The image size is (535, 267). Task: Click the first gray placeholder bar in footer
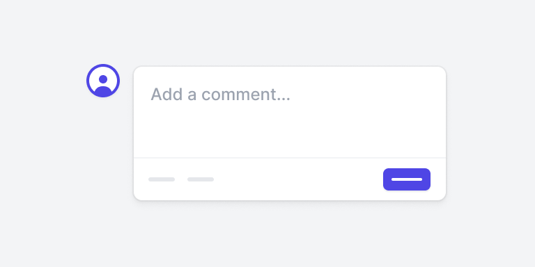pos(162,179)
